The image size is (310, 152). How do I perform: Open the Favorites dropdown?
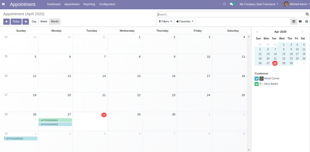(x=185, y=22)
